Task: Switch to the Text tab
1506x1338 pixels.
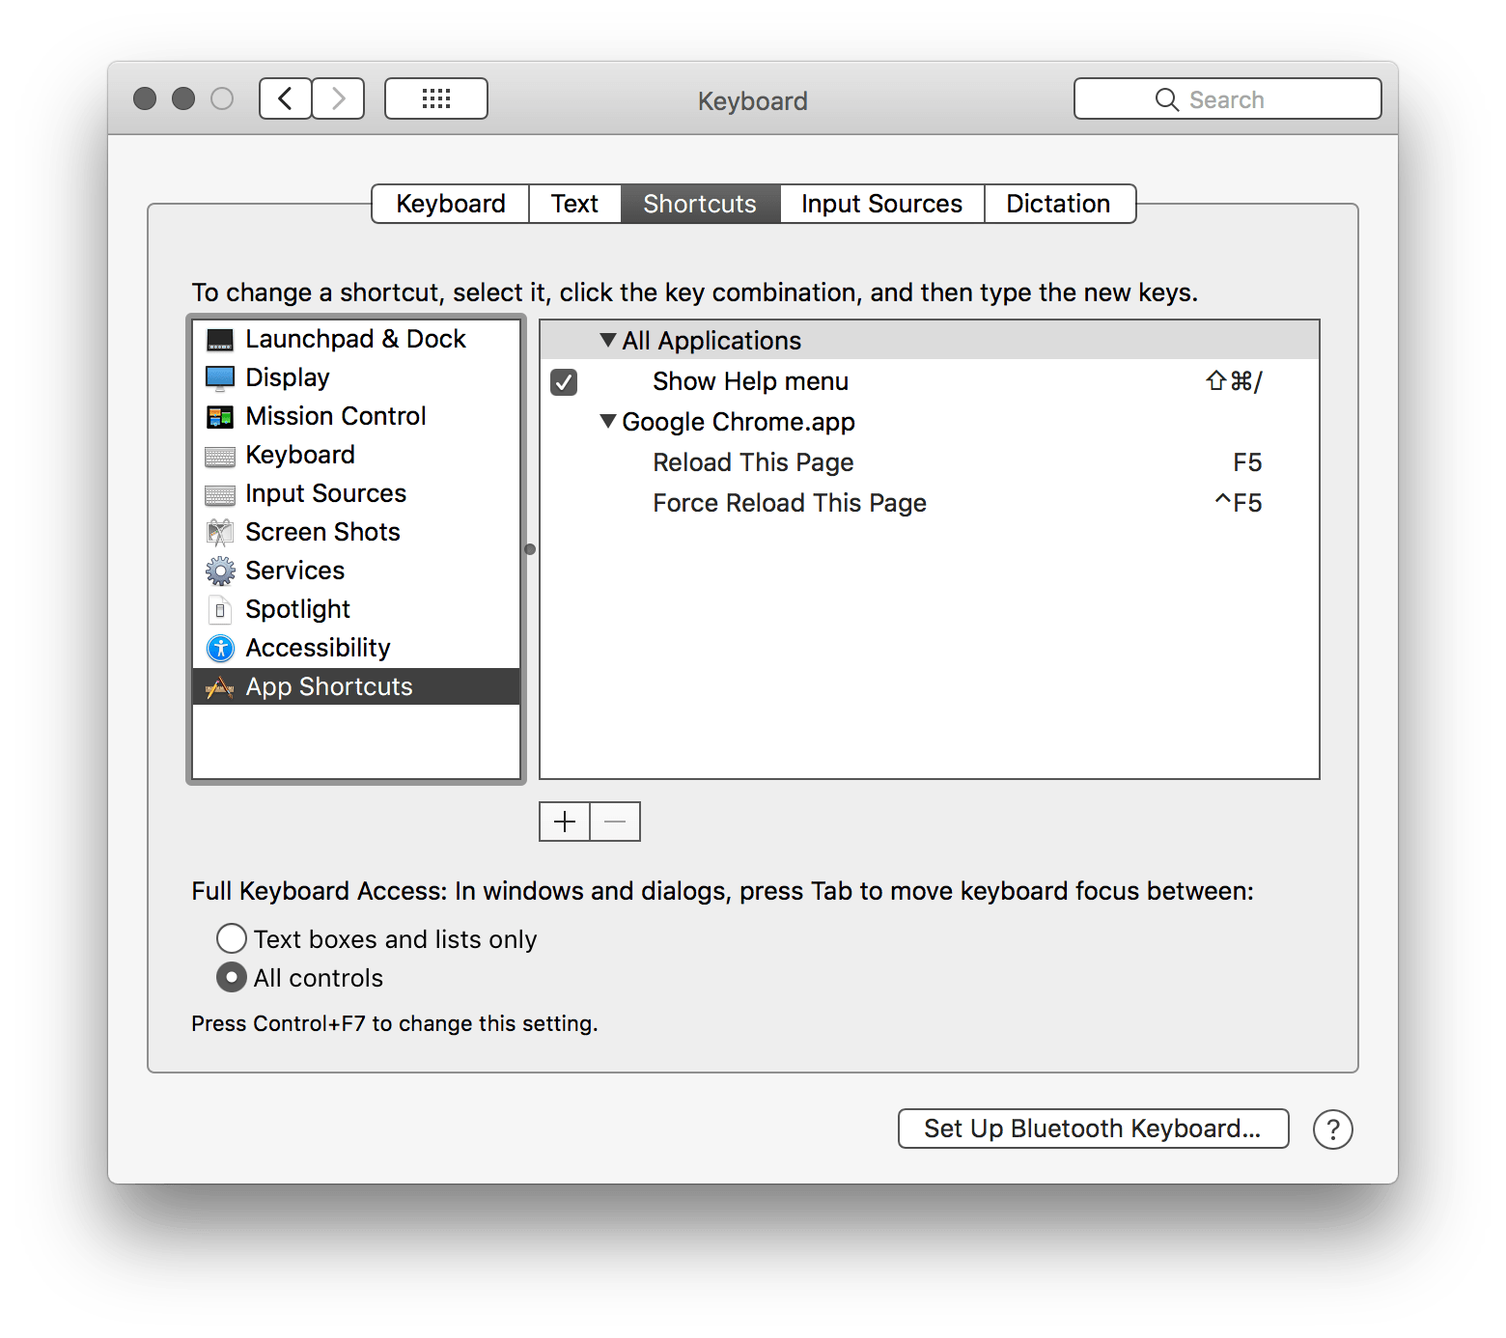Action: click(574, 203)
